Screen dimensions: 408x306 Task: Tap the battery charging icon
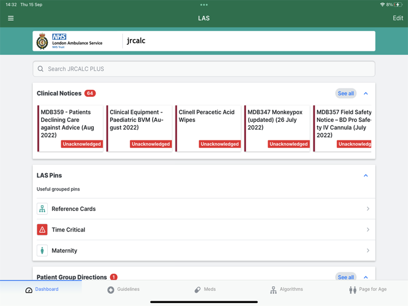(x=398, y=5)
